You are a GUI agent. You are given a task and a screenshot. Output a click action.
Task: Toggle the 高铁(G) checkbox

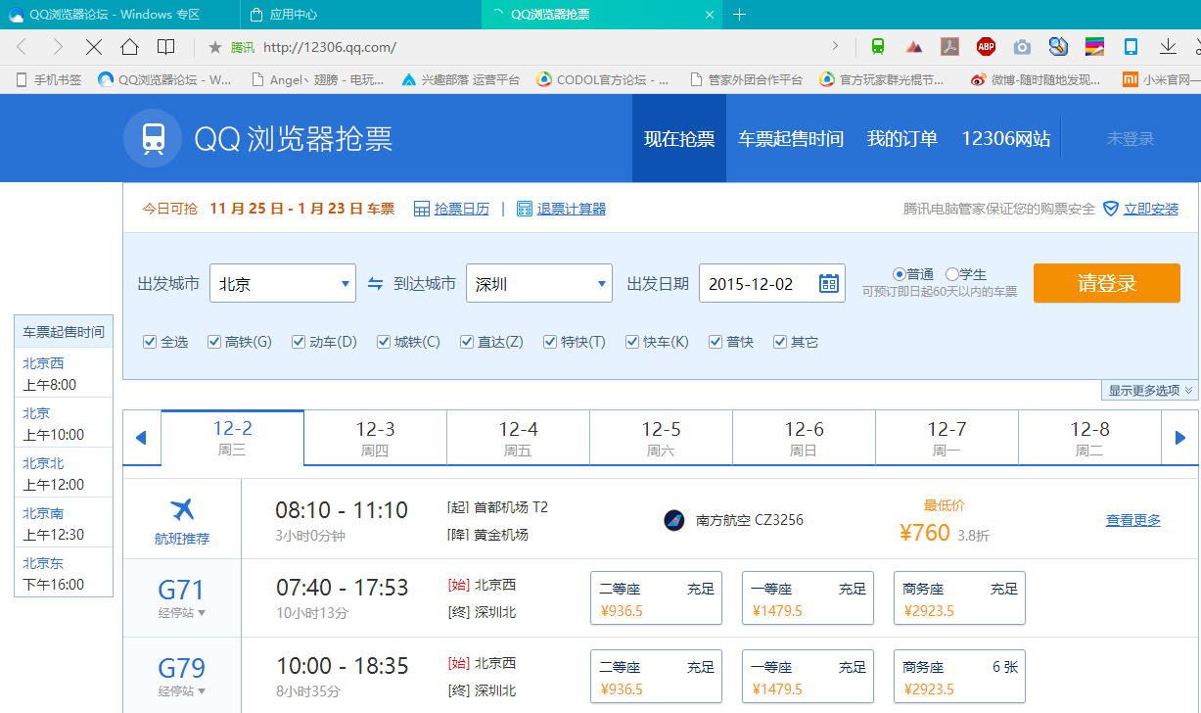tap(214, 342)
